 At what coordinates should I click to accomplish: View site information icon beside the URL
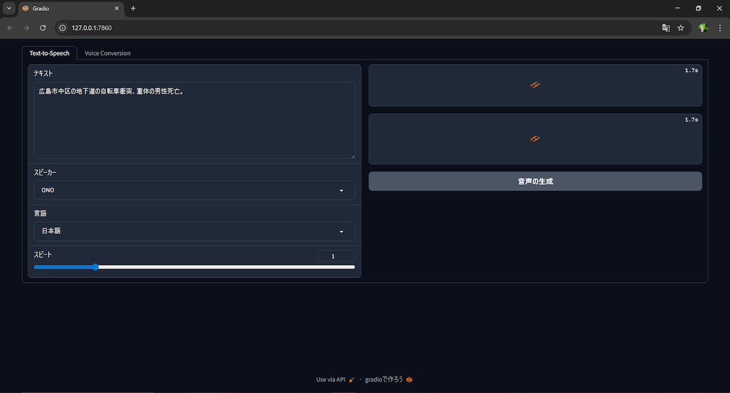pyautogui.click(x=62, y=28)
